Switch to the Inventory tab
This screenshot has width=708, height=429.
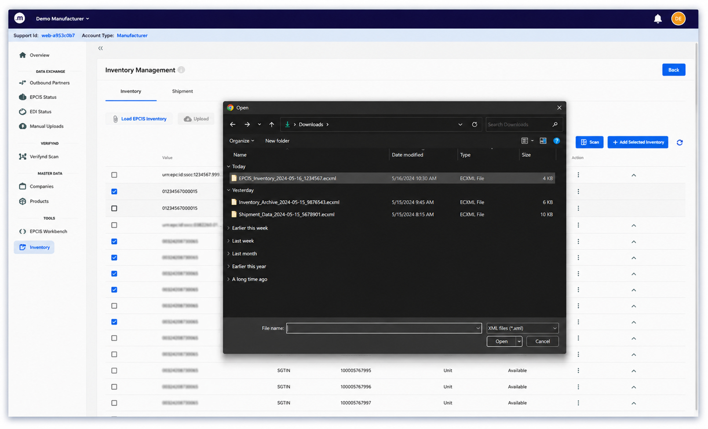click(131, 91)
